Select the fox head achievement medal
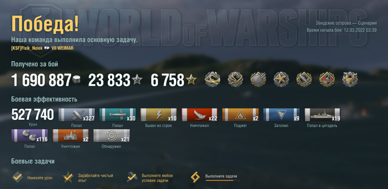388x189 pixels. [x=350, y=79]
